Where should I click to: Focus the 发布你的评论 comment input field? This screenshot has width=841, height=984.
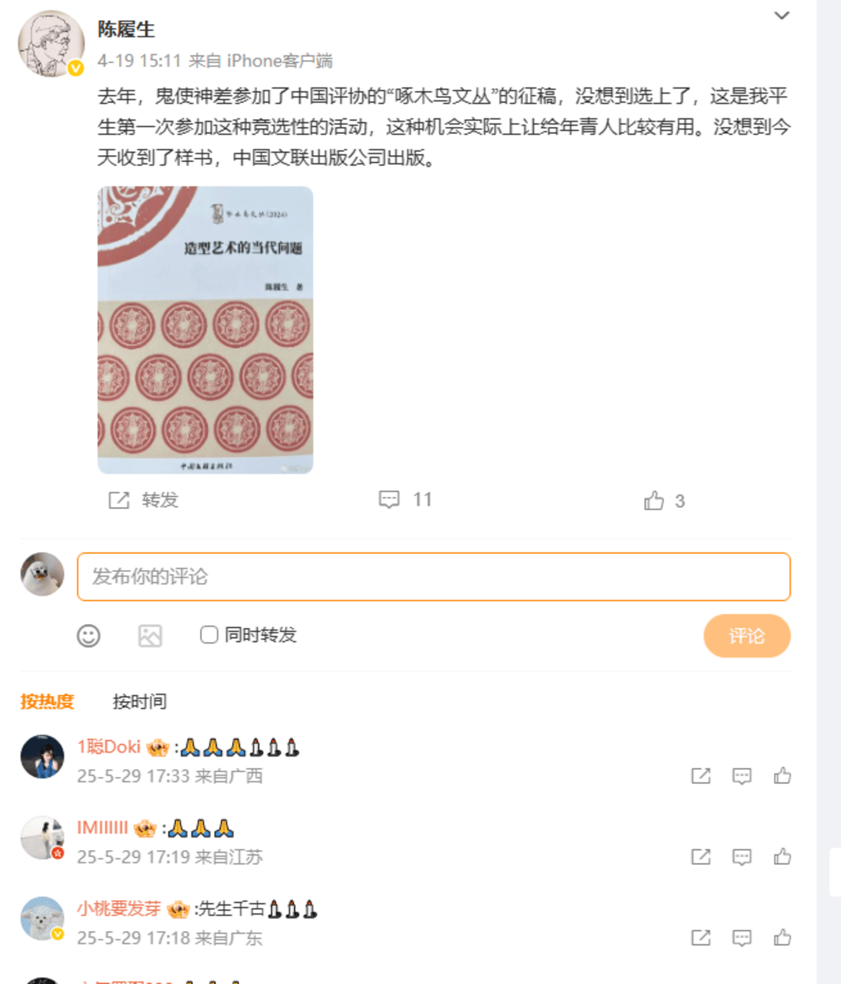pos(434,577)
